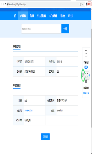Click the website record number ending -4

point(62,100)
